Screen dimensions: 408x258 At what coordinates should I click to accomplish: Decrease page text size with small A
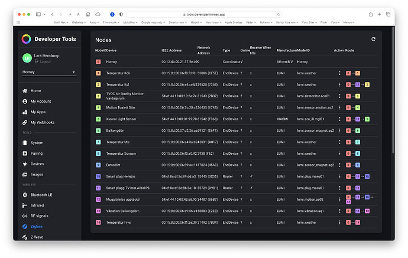tap(70, 15)
